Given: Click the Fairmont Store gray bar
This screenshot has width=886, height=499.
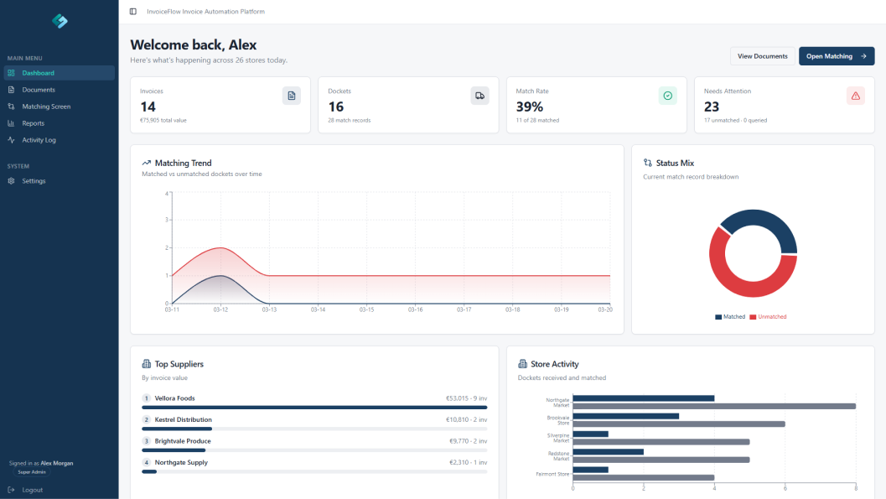Looking at the screenshot, I should (x=644, y=477).
